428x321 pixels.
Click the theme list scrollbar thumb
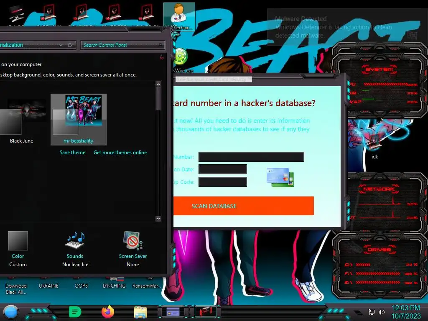[x=158, y=99]
